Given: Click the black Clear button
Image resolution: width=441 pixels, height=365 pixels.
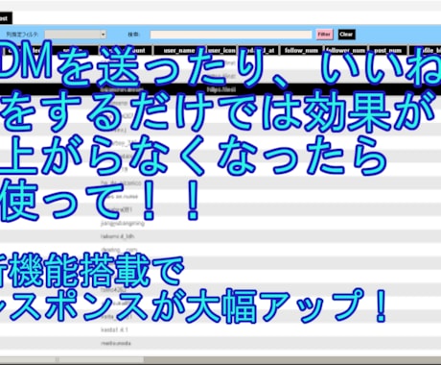Looking at the screenshot, I should pos(346,35).
